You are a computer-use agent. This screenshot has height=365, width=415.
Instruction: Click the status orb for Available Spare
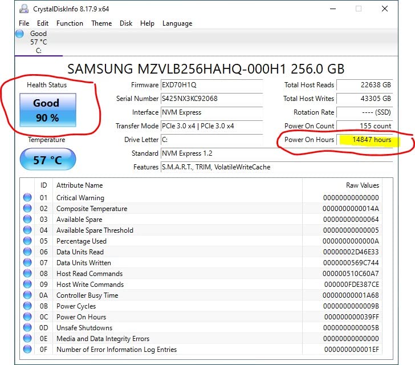point(27,219)
